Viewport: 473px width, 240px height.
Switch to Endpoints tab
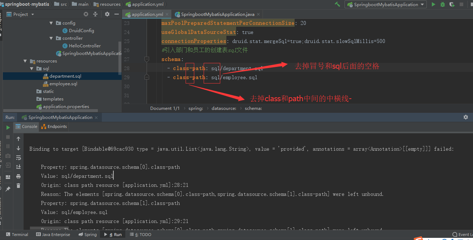point(54,127)
